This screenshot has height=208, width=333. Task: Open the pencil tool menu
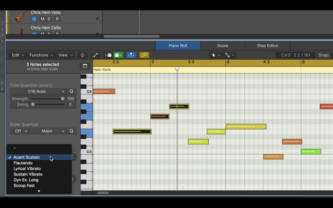tap(230, 55)
